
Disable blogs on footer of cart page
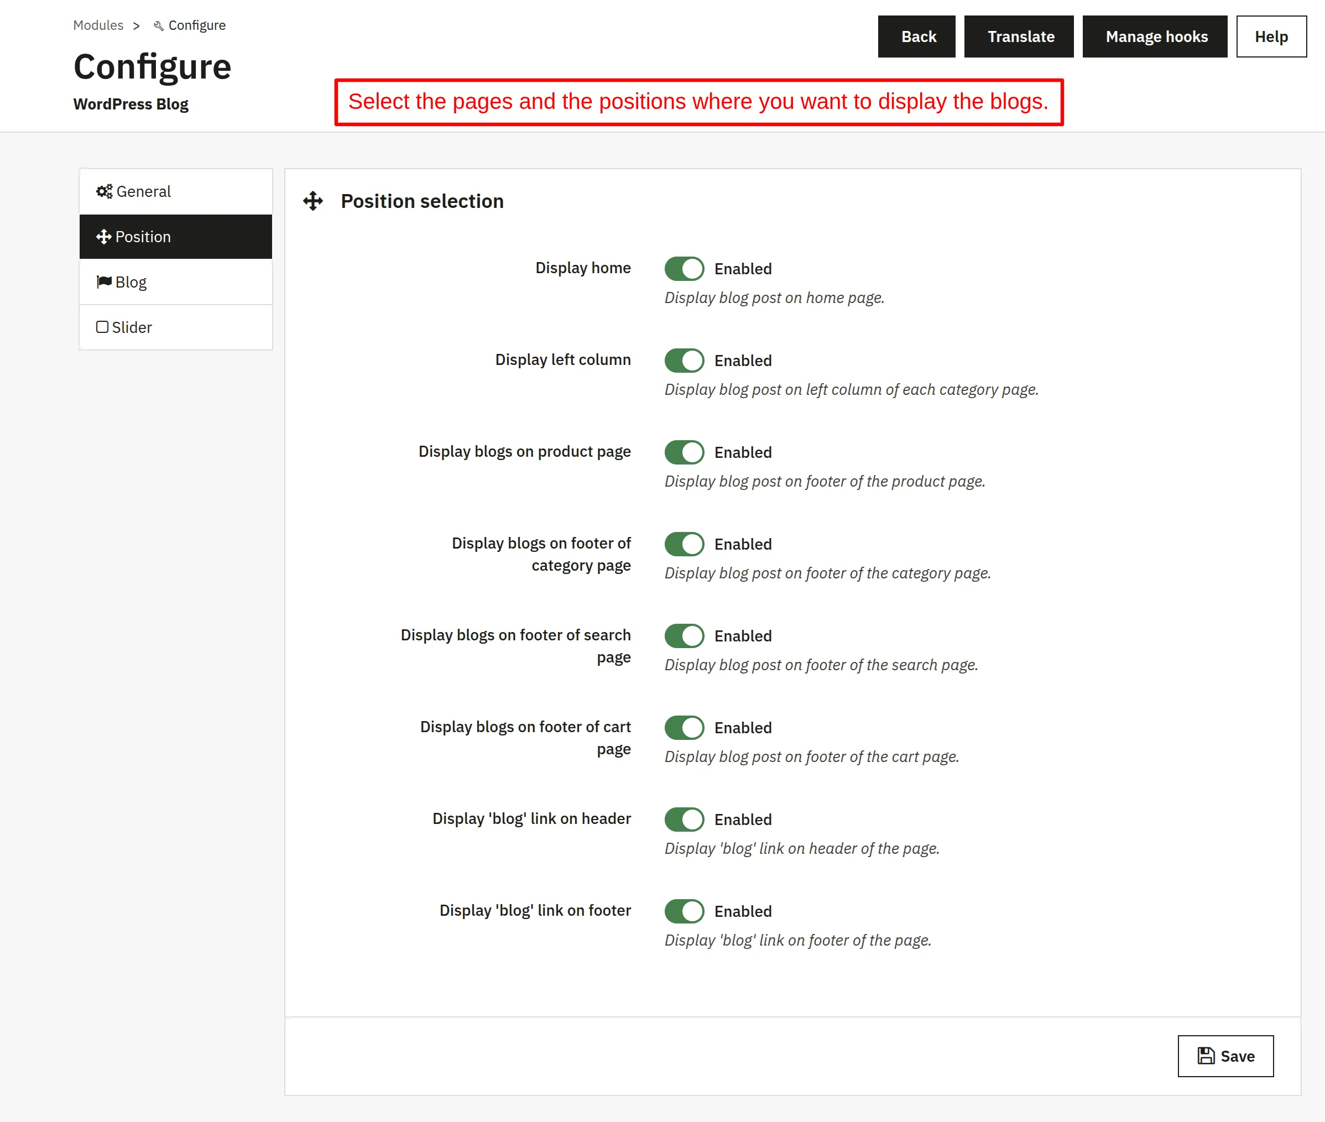(685, 728)
